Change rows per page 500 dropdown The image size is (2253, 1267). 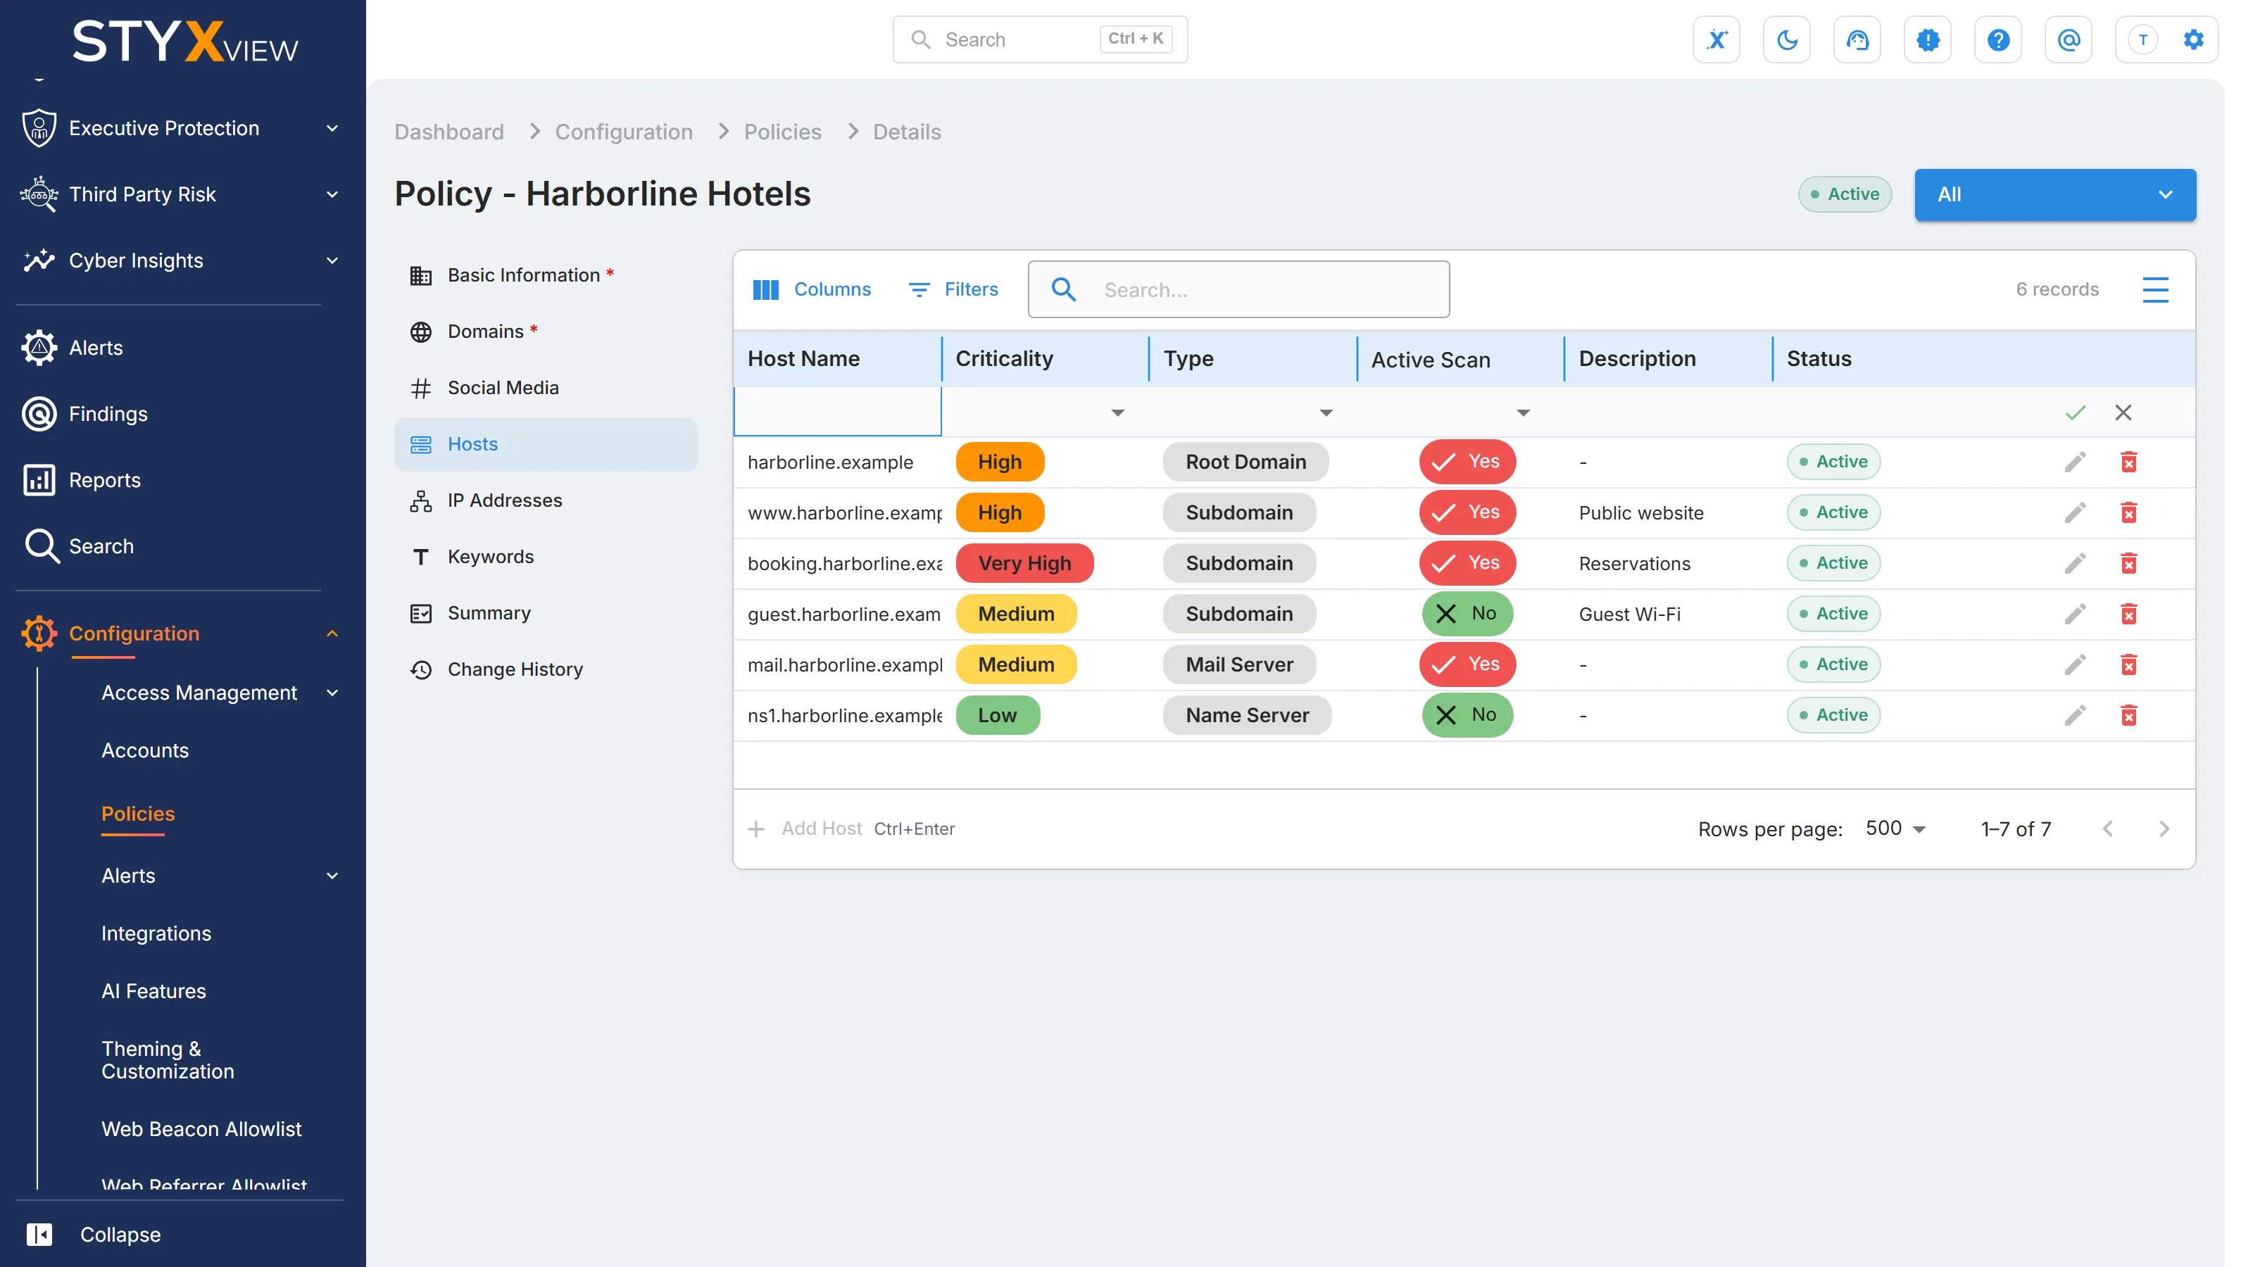pos(1895,829)
